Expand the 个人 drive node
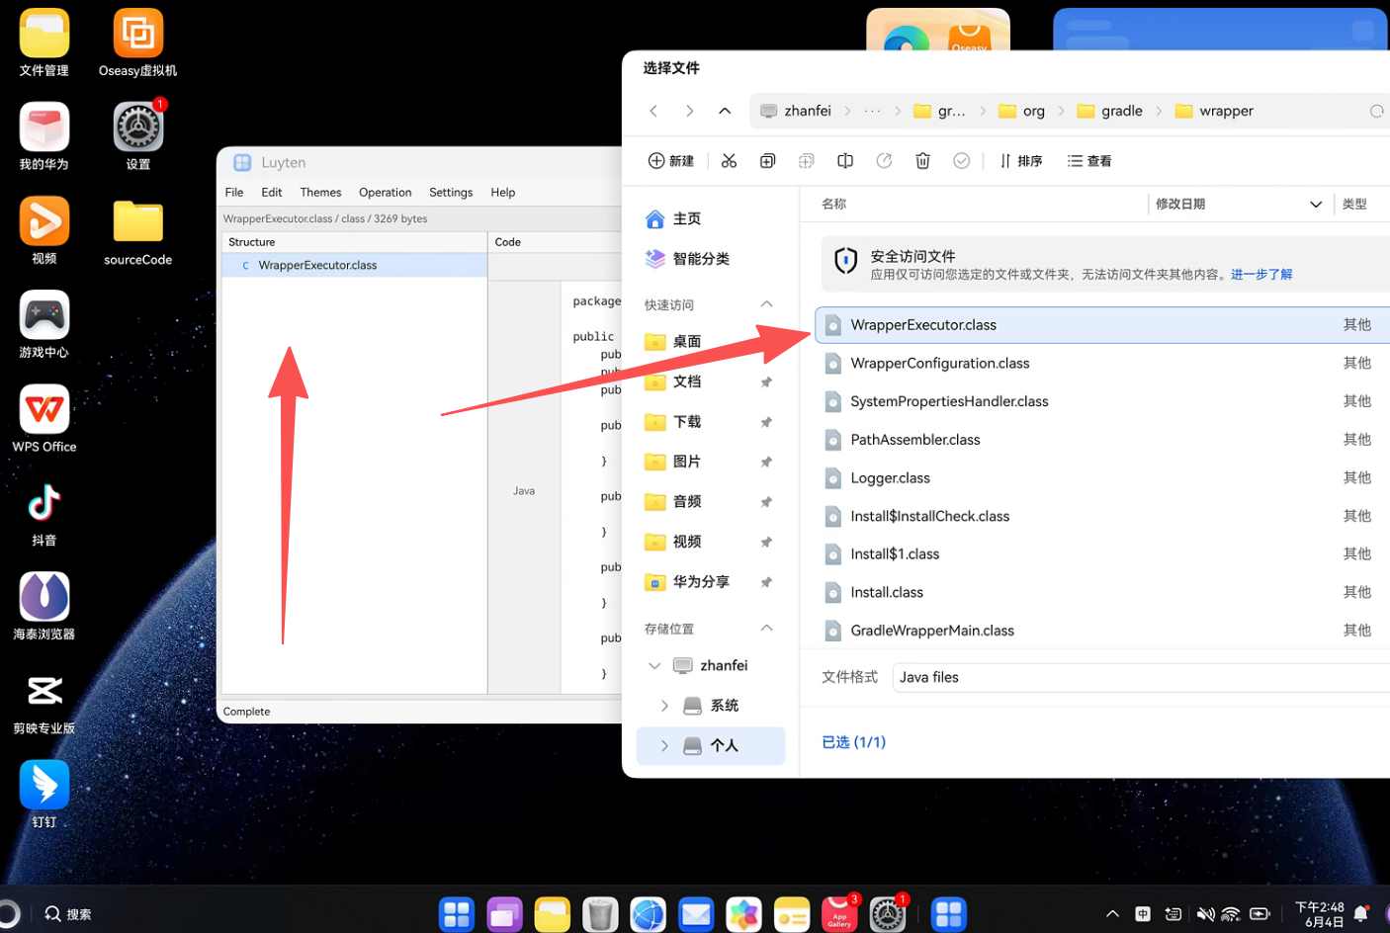The image size is (1390, 933). (664, 745)
